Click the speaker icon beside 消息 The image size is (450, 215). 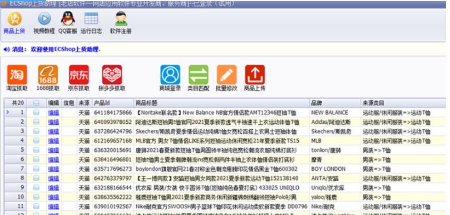[x=6, y=49]
